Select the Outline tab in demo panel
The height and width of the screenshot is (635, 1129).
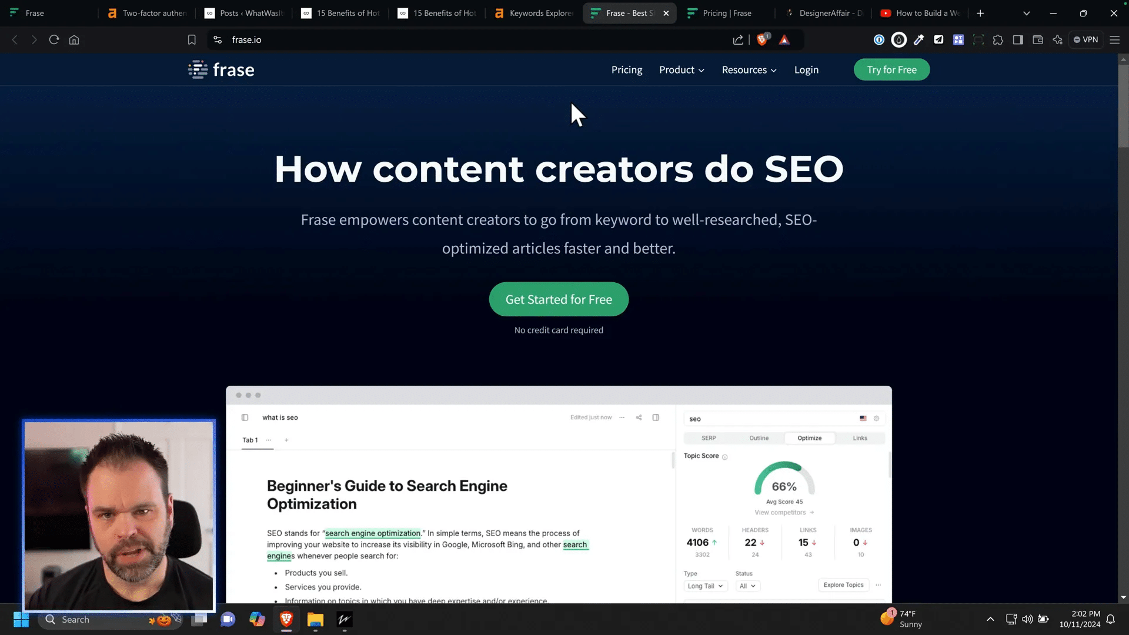(759, 438)
